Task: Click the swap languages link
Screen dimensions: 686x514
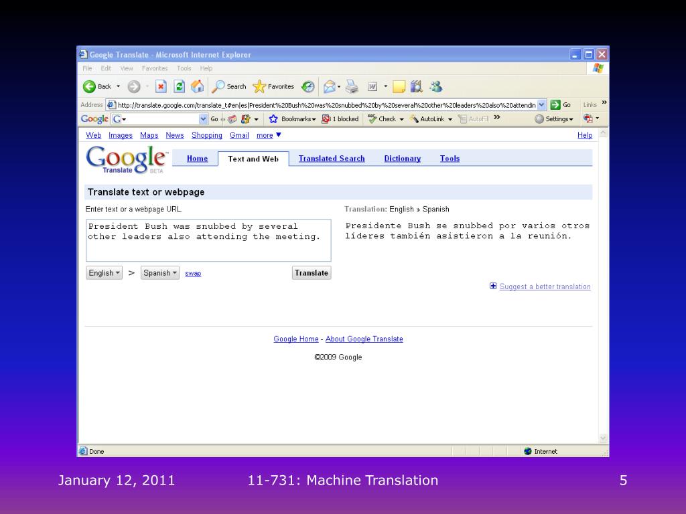Action: (193, 274)
